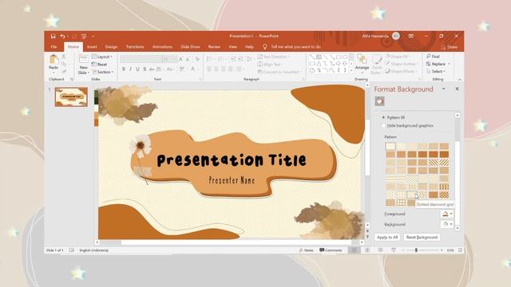Decrease font size
Screen dimensions: 511x287
(188, 59)
